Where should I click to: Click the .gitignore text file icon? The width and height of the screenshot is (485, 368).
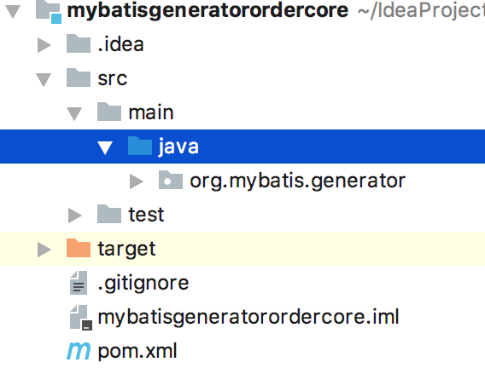coord(79,283)
